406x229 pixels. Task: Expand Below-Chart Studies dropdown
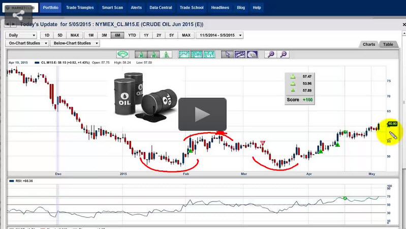coord(75,43)
